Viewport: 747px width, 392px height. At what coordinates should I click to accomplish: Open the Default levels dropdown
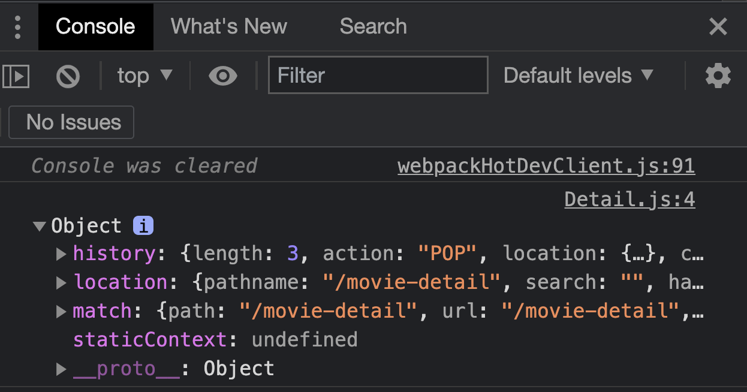579,76
